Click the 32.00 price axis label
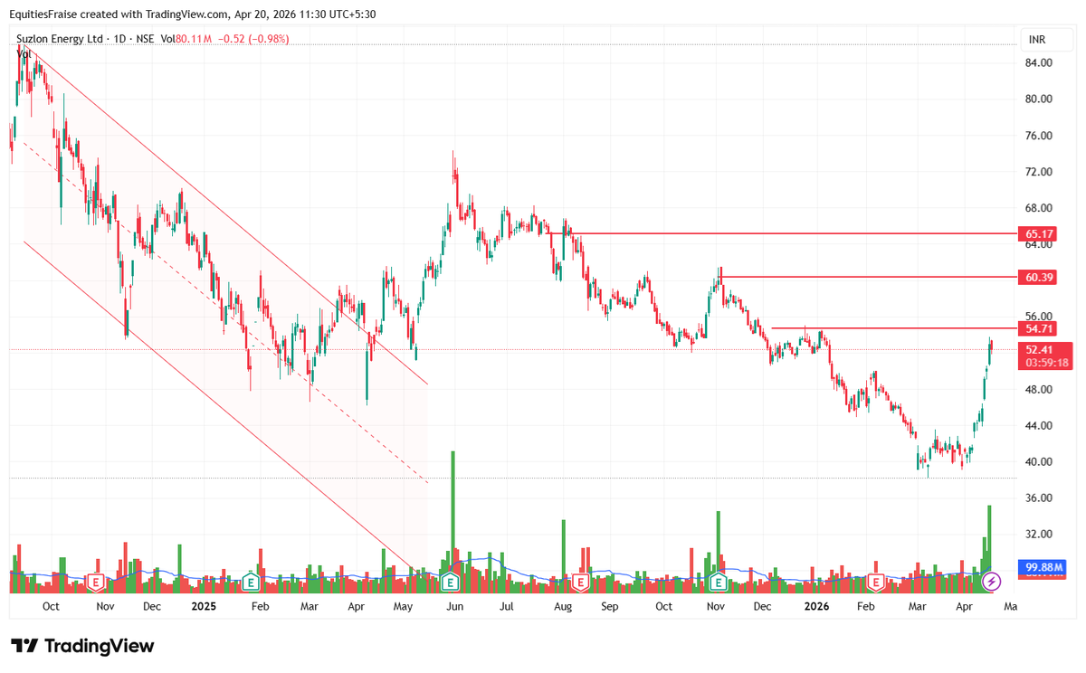 click(1039, 534)
